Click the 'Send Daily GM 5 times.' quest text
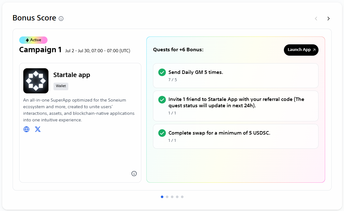The width and height of the screenshot is (344, 211). tap(196, 72)
